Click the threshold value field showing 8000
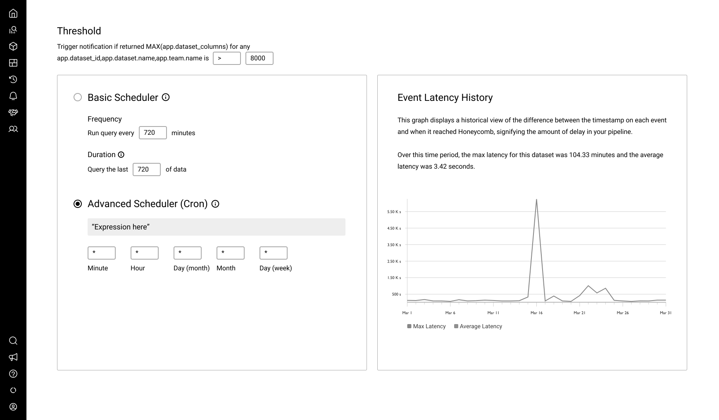 click(259, 58)
